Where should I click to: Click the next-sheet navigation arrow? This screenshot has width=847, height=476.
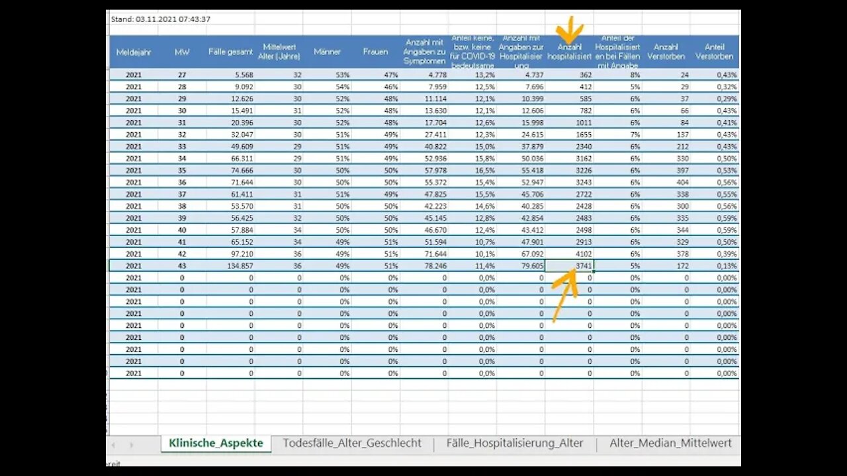(131, 445)
